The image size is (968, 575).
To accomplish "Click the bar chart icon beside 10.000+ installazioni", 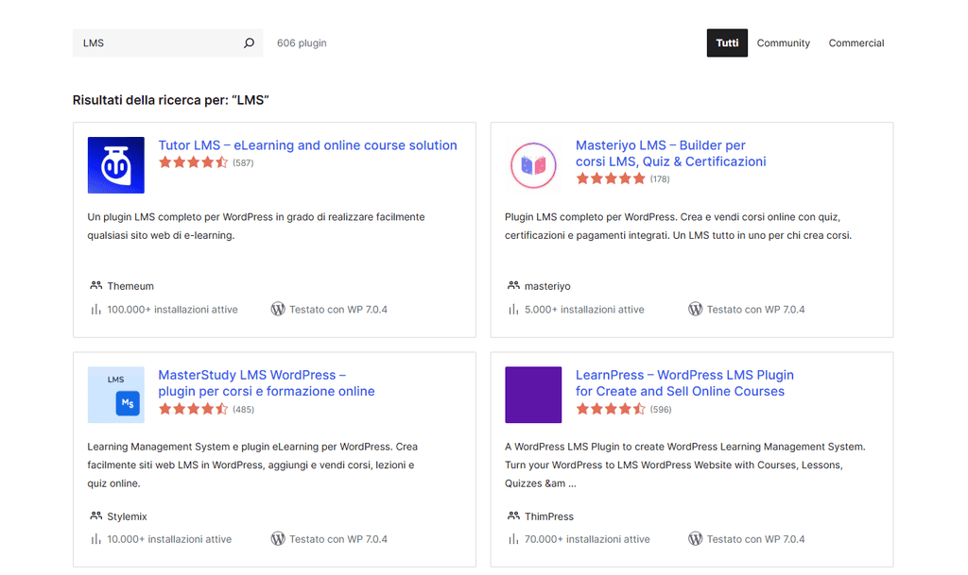I will tap(95, 539).
